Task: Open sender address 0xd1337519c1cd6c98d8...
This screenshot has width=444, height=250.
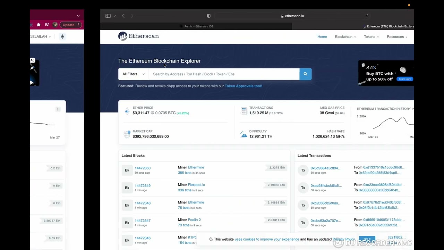Action: (384, 167)
